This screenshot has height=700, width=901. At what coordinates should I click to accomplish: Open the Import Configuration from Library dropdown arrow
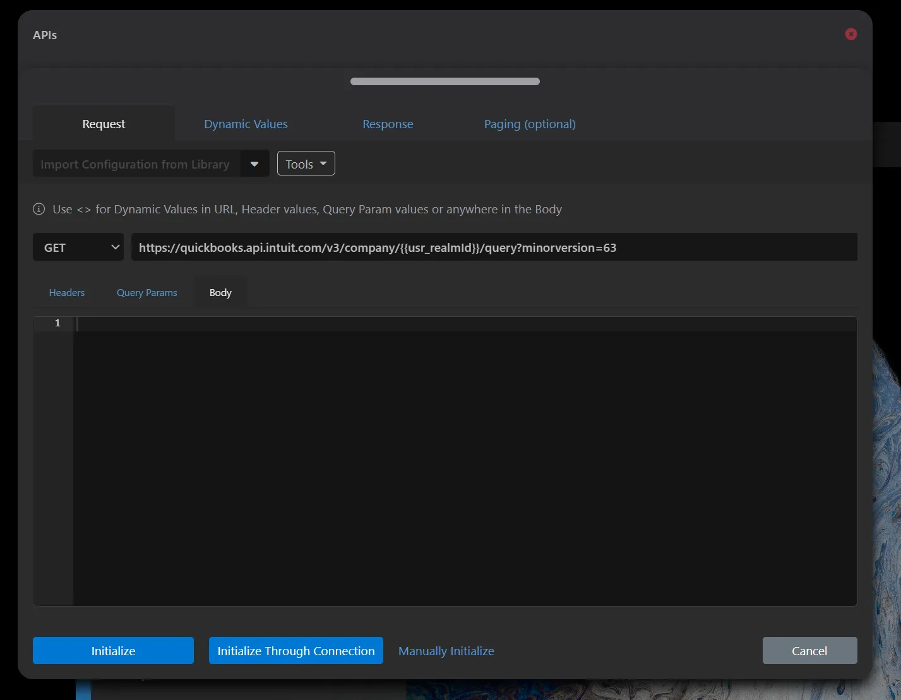click(x=254, y=164)
